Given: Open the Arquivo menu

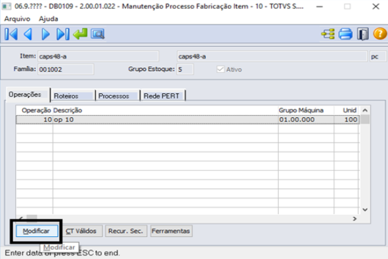Looking at the screenshot, I should click(17, 19).
